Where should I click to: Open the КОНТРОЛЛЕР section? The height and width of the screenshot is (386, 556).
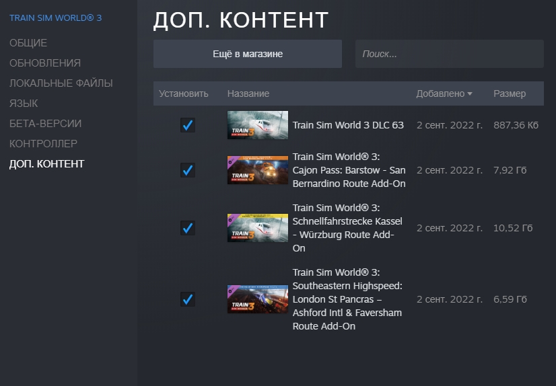43,144
